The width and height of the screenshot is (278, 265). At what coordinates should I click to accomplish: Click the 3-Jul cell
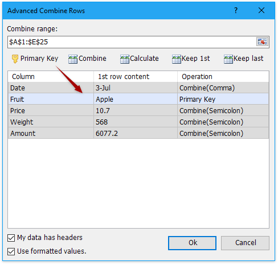tap(136, 88)
